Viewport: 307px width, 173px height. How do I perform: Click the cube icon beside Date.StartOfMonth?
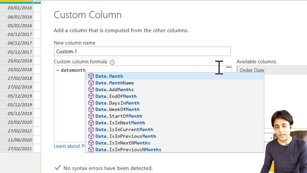(91, 116)
